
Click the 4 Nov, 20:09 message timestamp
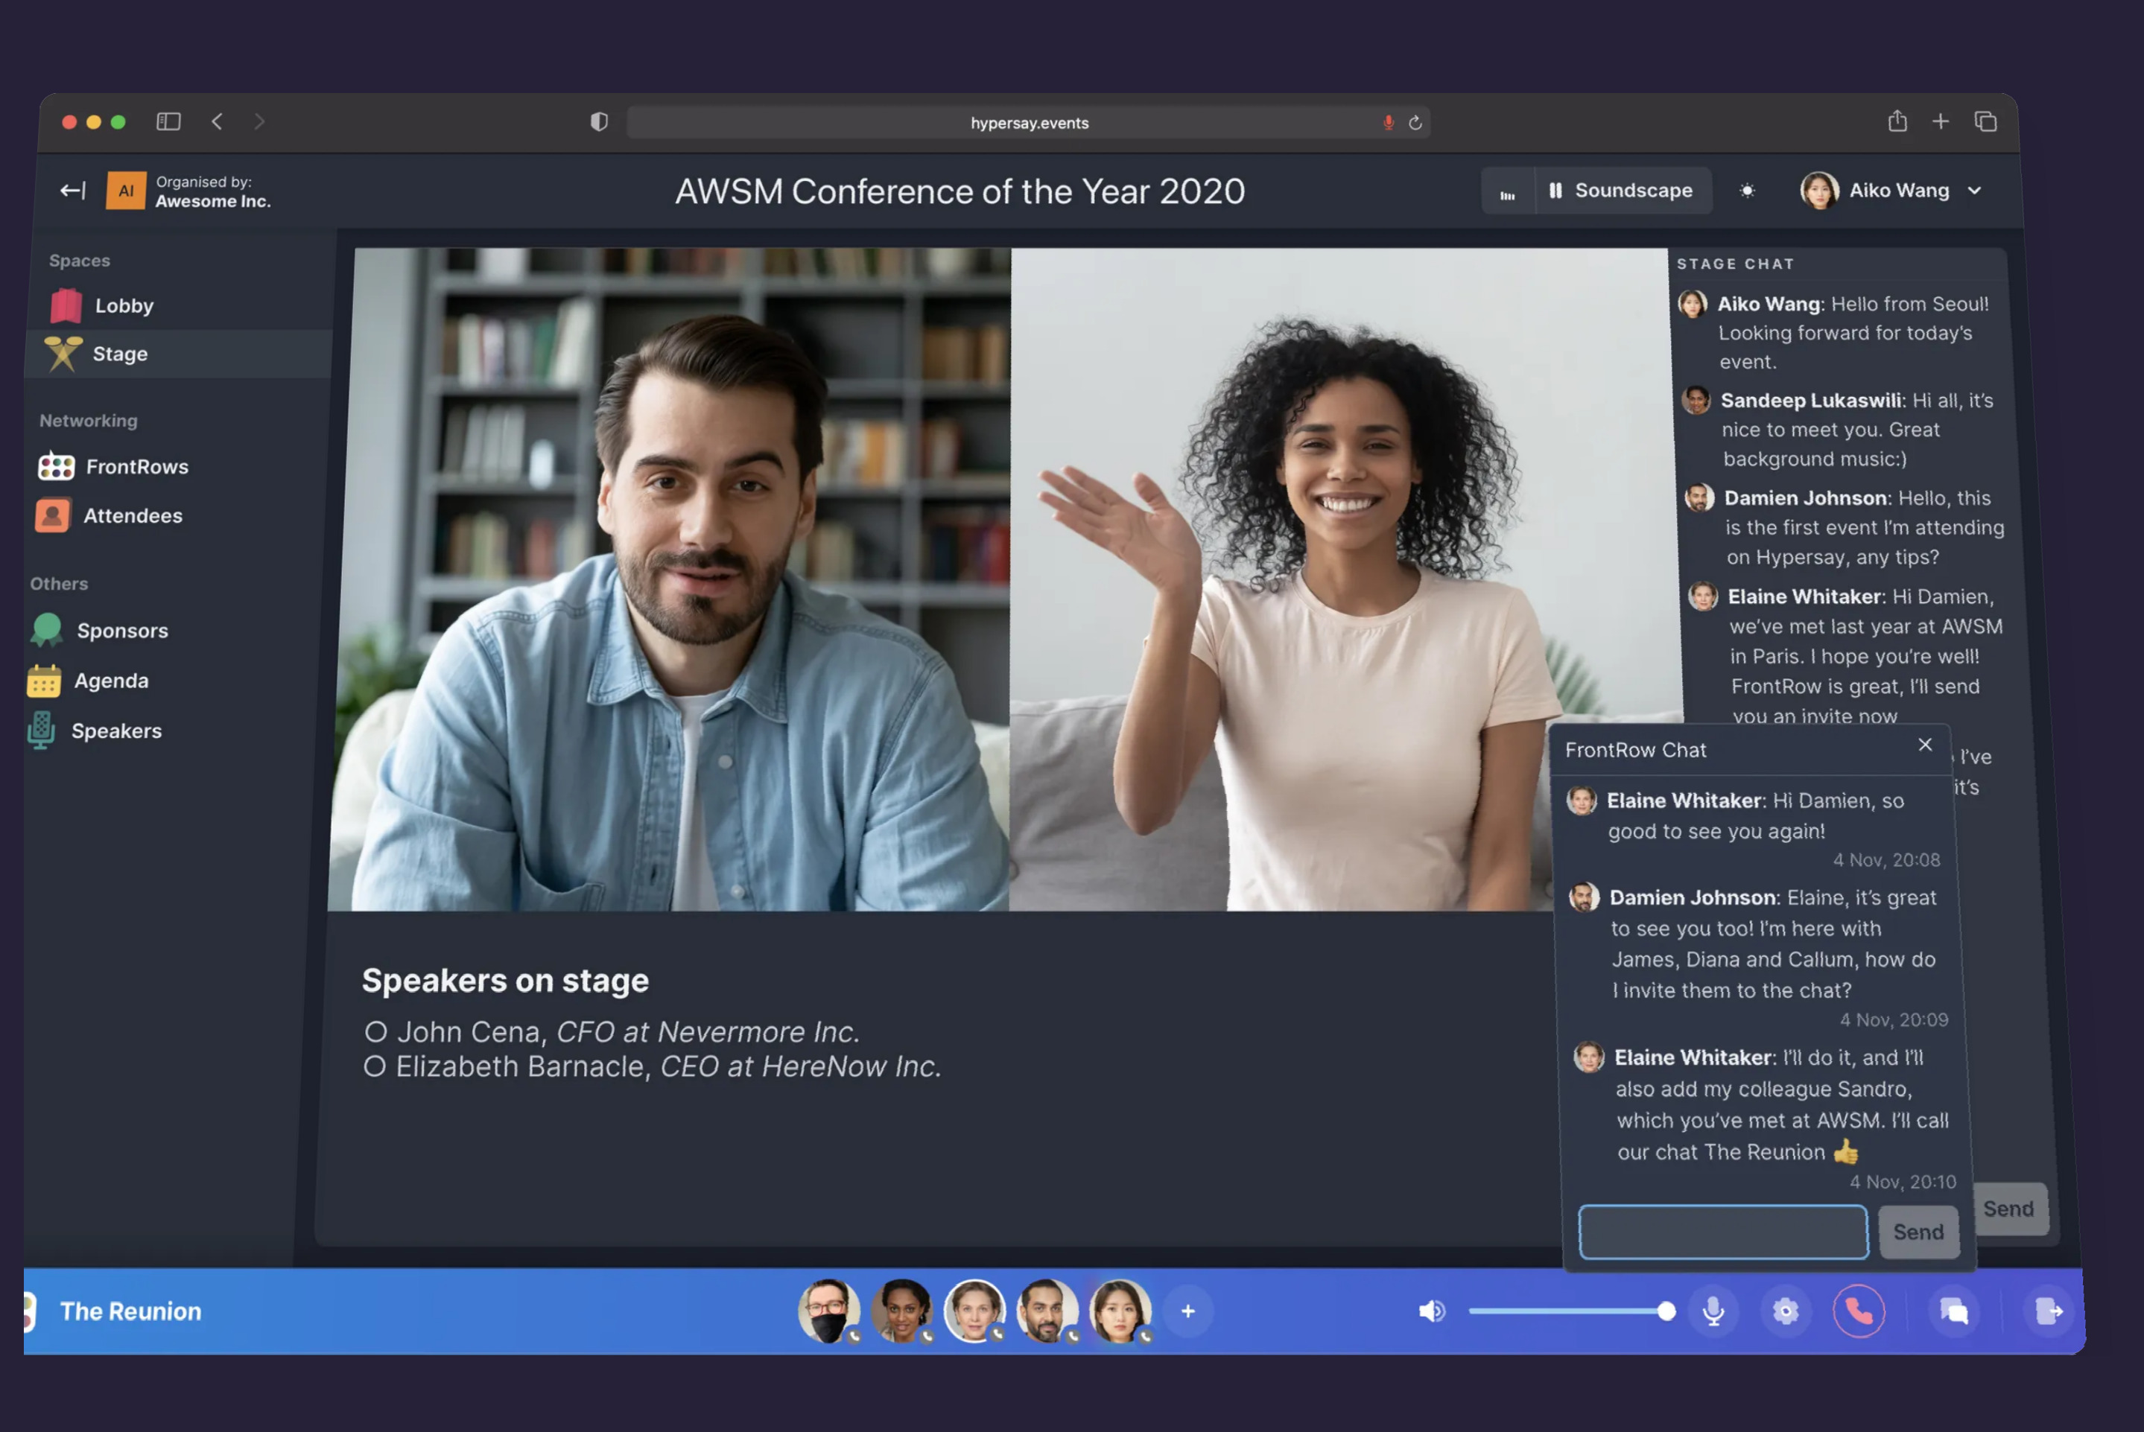tap(1893, 1020)
